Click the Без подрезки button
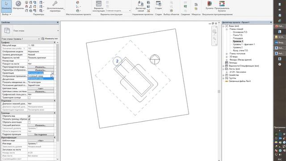 coord(41,134)
